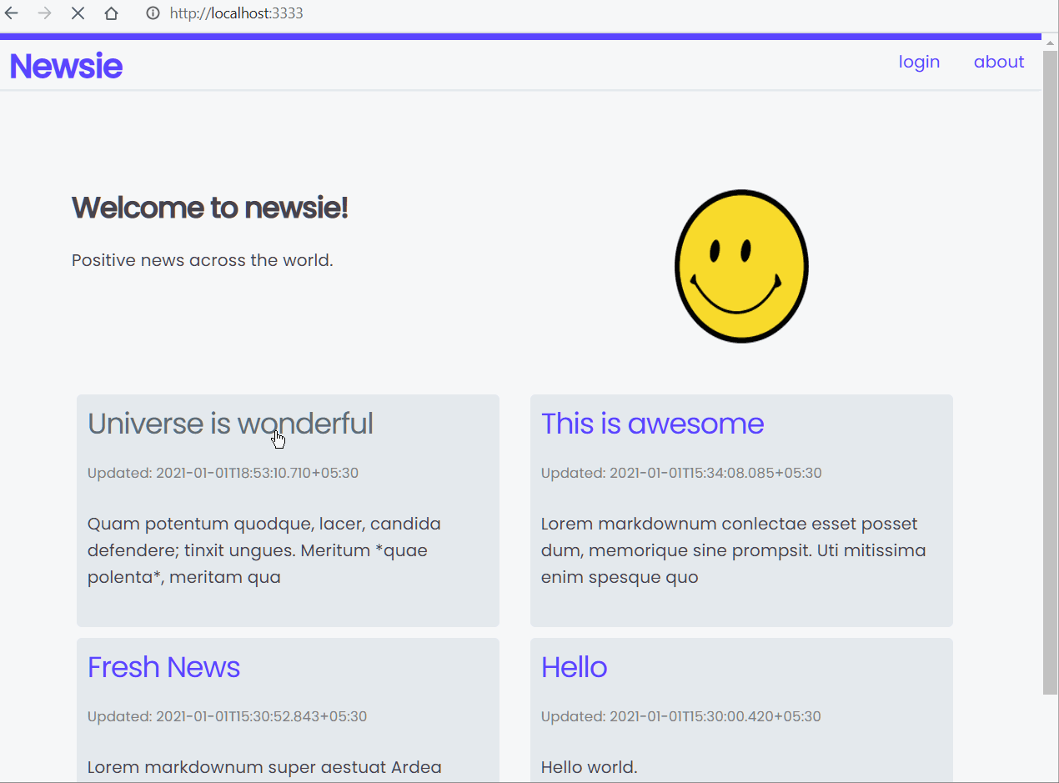This screenshot has width=1059, height=783.
Task: Open the Hello article
Action: pyautogui.click(x=574, y=667)
